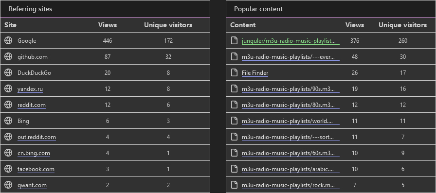This screenshot has width=436, height=193.
Task: Open the world playlist content link
Action: tap(291, 121)
